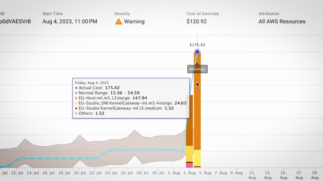This screenshot has width=323, height=181.
Task: Click the Start Time column header
Action: coord(52,14)
